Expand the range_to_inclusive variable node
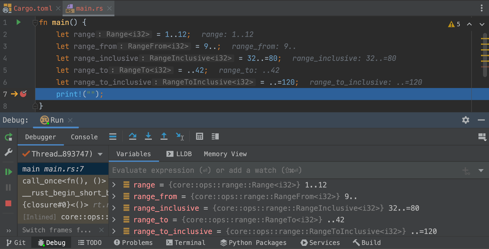Screen dimensions: 489x249 click(x=114, y=231)
